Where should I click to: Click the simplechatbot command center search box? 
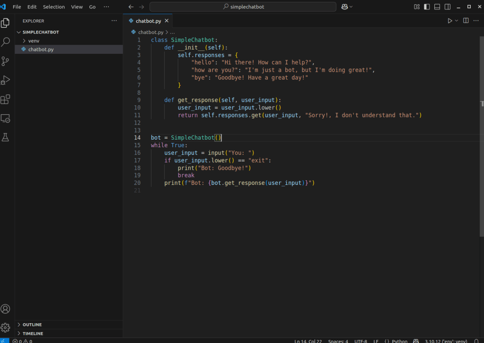pos(243,7)
